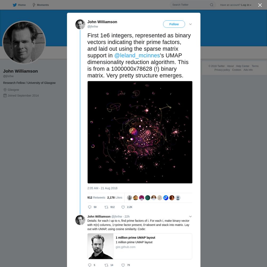The image size is (267, 267).
Task: Open the UMAP primes visualization image
Action: [140, 132]
